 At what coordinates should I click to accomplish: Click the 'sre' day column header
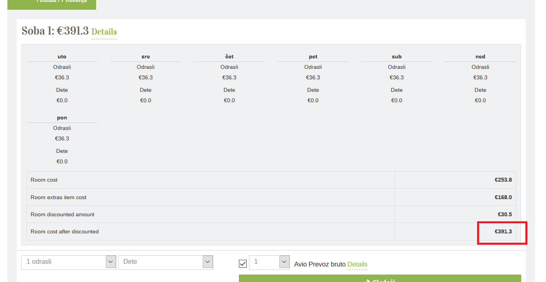[146, 57]
